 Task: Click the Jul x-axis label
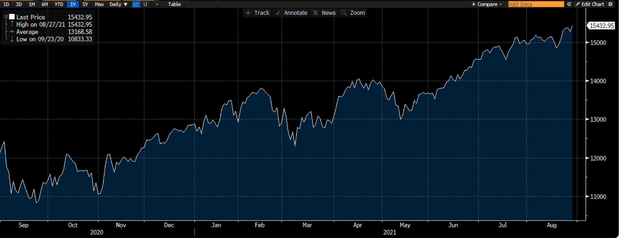point(503,225)
